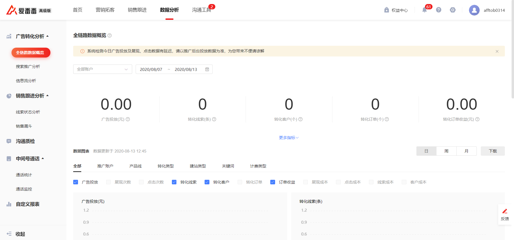Uncheck the 转化线索 checkbox
514x240 pixels.
[x=174, y=182]
